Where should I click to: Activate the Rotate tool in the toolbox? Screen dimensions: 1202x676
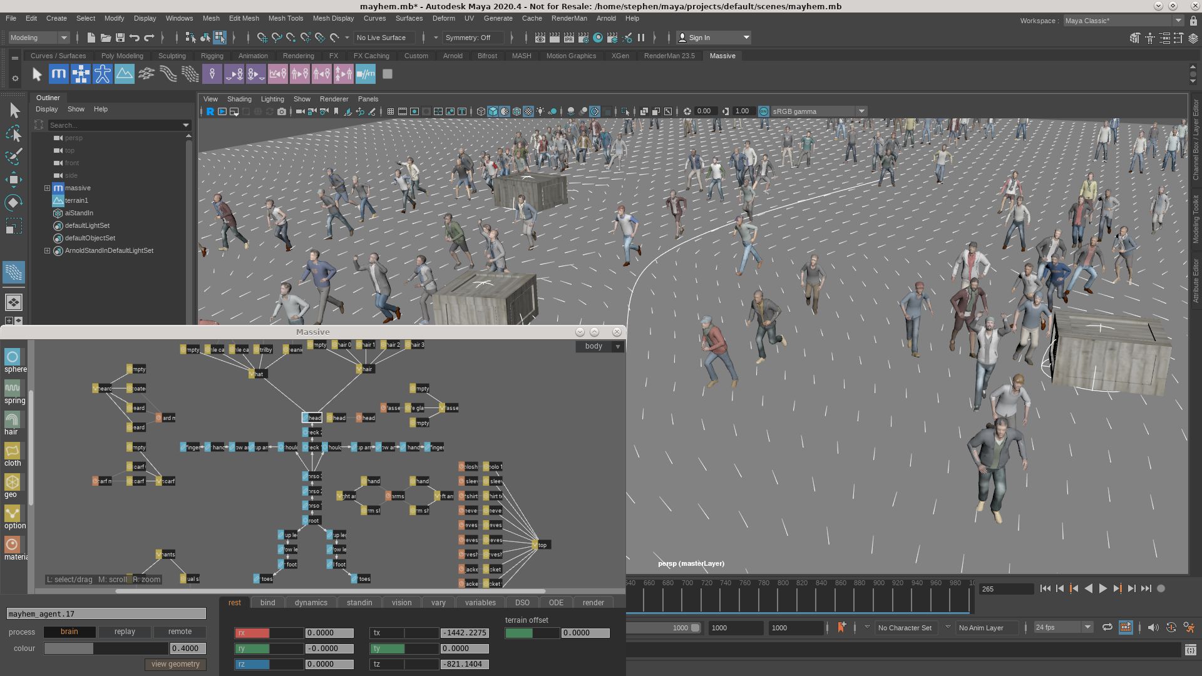(x=14, y=203)
